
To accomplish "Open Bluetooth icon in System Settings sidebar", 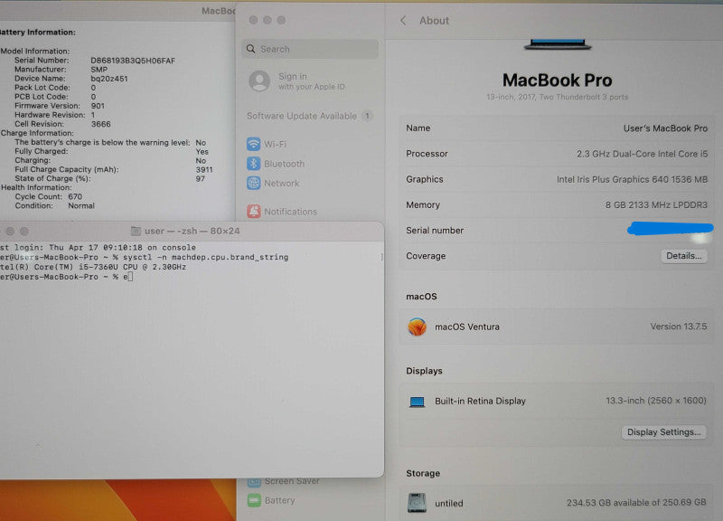I will pyautogui.click(x=253, y=164).
